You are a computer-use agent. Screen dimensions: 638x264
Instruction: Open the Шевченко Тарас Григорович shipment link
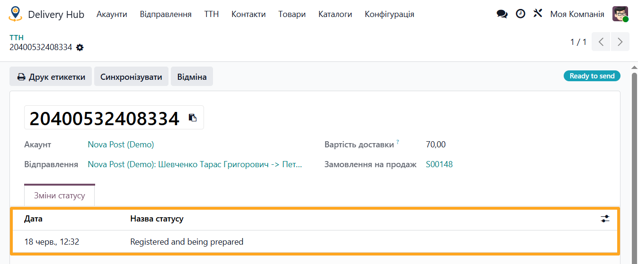[x=195, y=164]
